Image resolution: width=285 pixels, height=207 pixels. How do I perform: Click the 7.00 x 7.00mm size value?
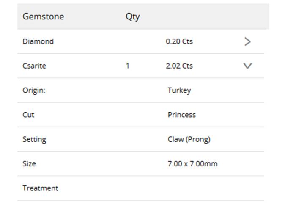(192, 163)
